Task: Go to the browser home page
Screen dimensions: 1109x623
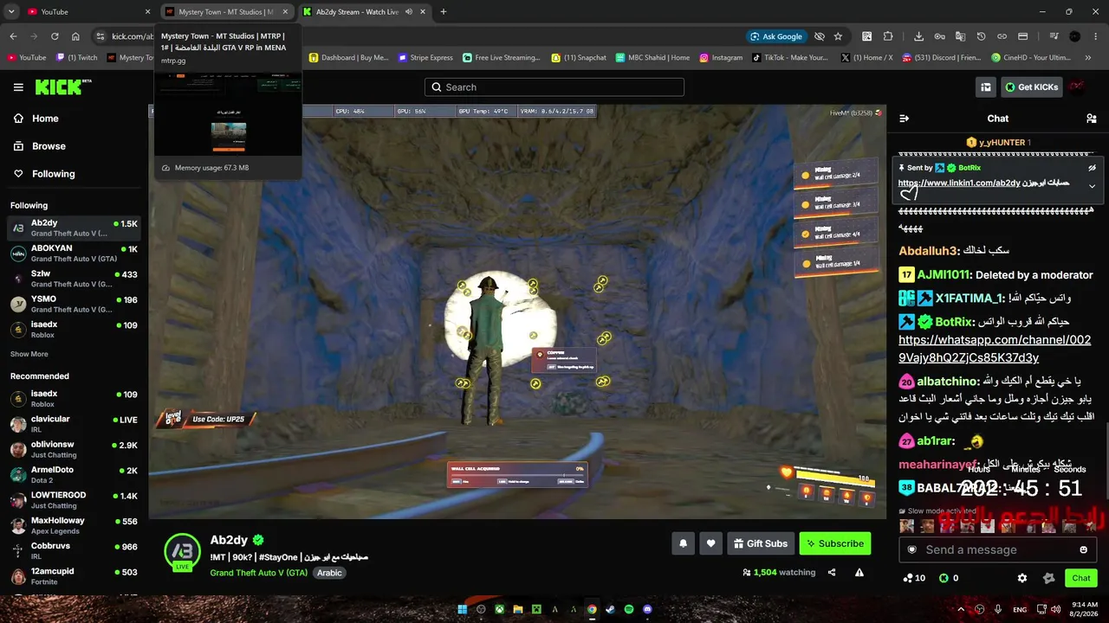Action: (75, 36)
